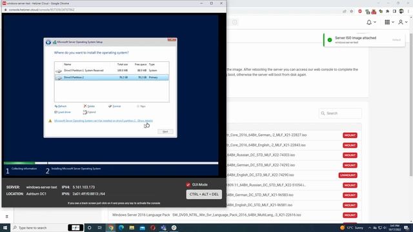Click Mount for Core_2016_64Bit_English ISO
The width and height of the screenshot is (413, 232).
[x=350, y=145]
